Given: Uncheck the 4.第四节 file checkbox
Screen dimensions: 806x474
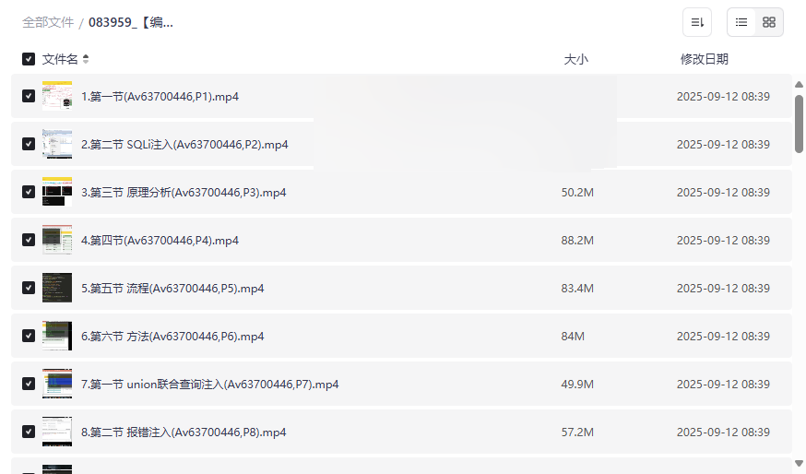Looking at the screenshot, I should [29, 240].
